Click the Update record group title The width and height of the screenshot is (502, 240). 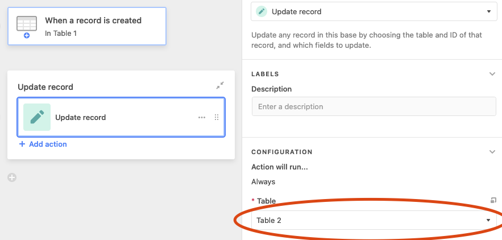[x=45, y=87]
